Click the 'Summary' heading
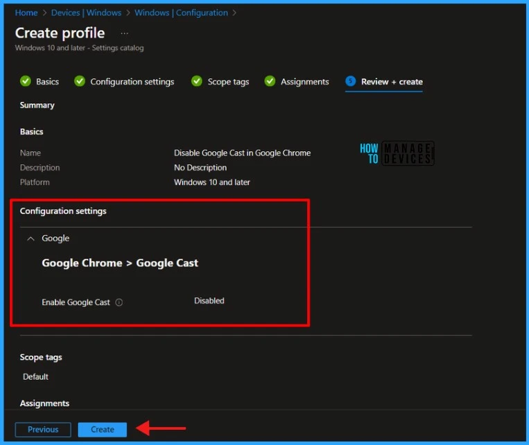Screen dimensions: 529x445 (x=37, y=105)
